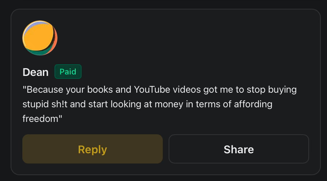Share Dean's testimonial
The width and height of the screenshot is (327, 181).
coord(239,149)
